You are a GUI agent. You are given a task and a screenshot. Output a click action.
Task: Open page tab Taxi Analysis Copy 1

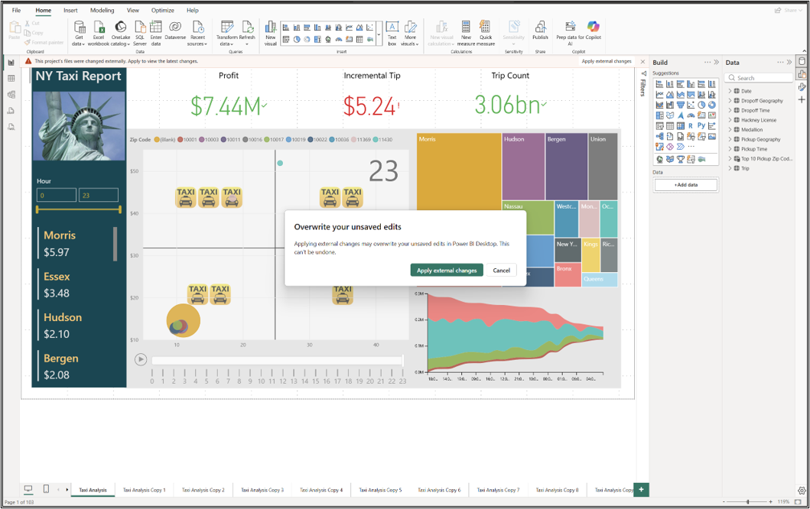coord(144,490)
